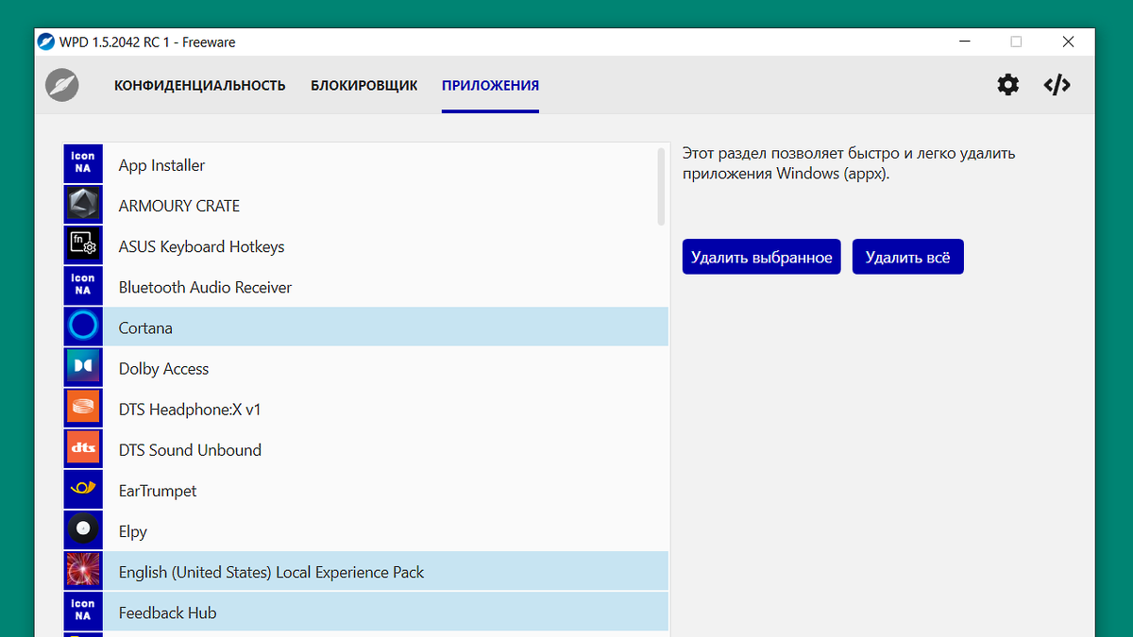1133x637 pixels.
Task: Select ARMOURY CRATE in the list
Action: pyautogui.click(x=366, y=206)
